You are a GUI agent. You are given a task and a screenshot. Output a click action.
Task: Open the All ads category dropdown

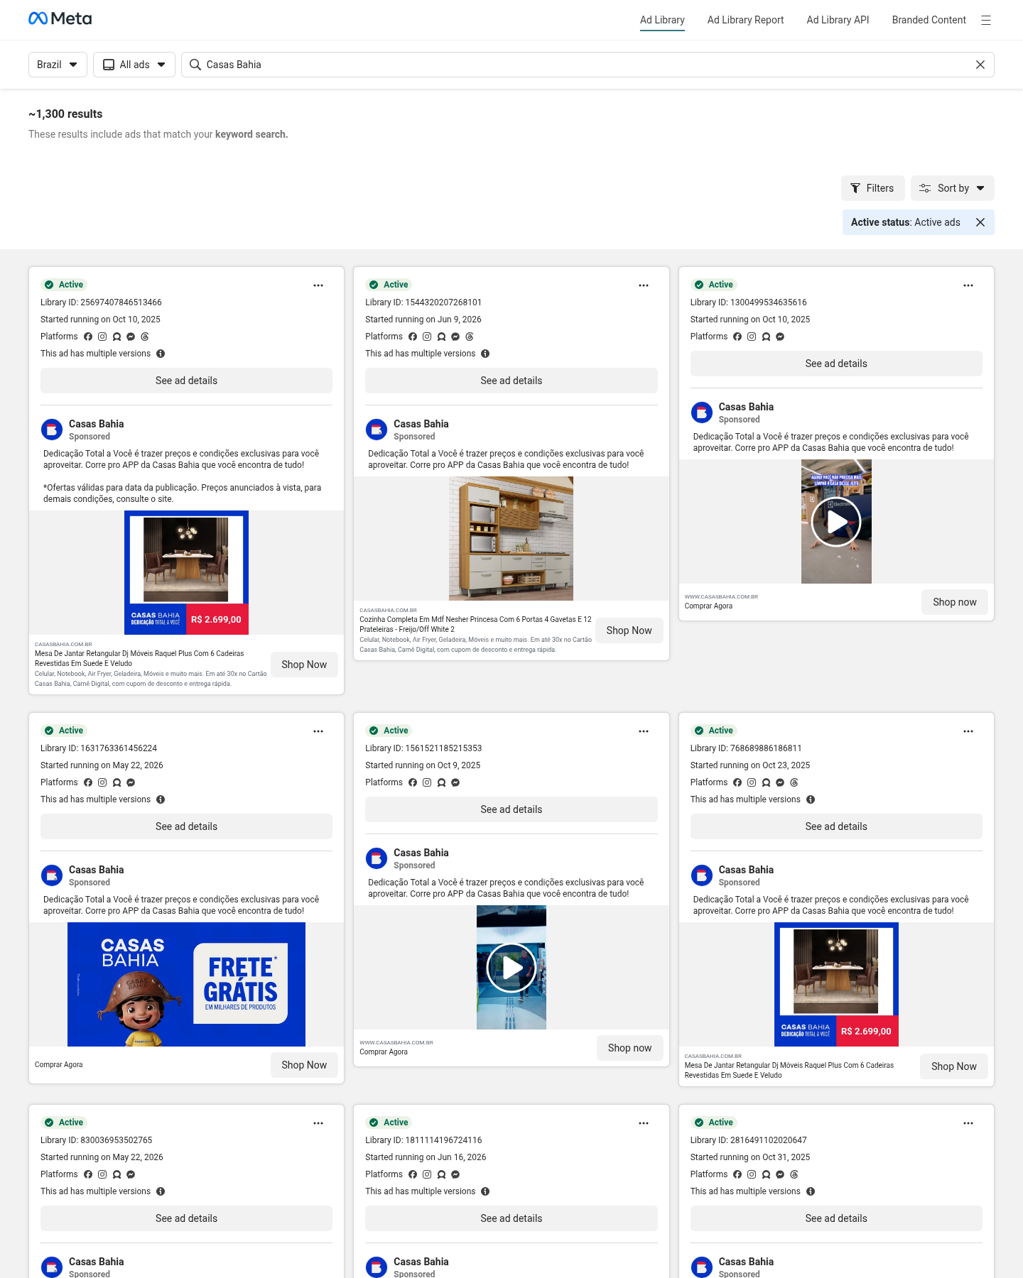coord(134,65)
